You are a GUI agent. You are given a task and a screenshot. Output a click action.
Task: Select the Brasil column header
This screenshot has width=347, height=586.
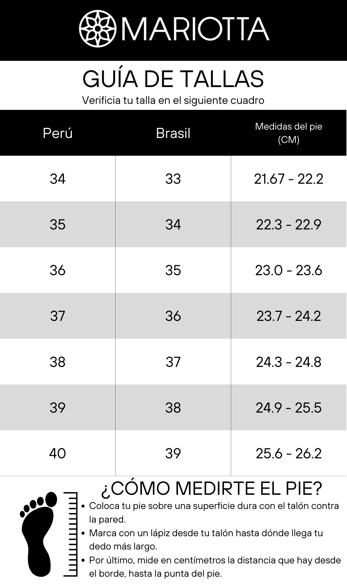click(173, 133)
